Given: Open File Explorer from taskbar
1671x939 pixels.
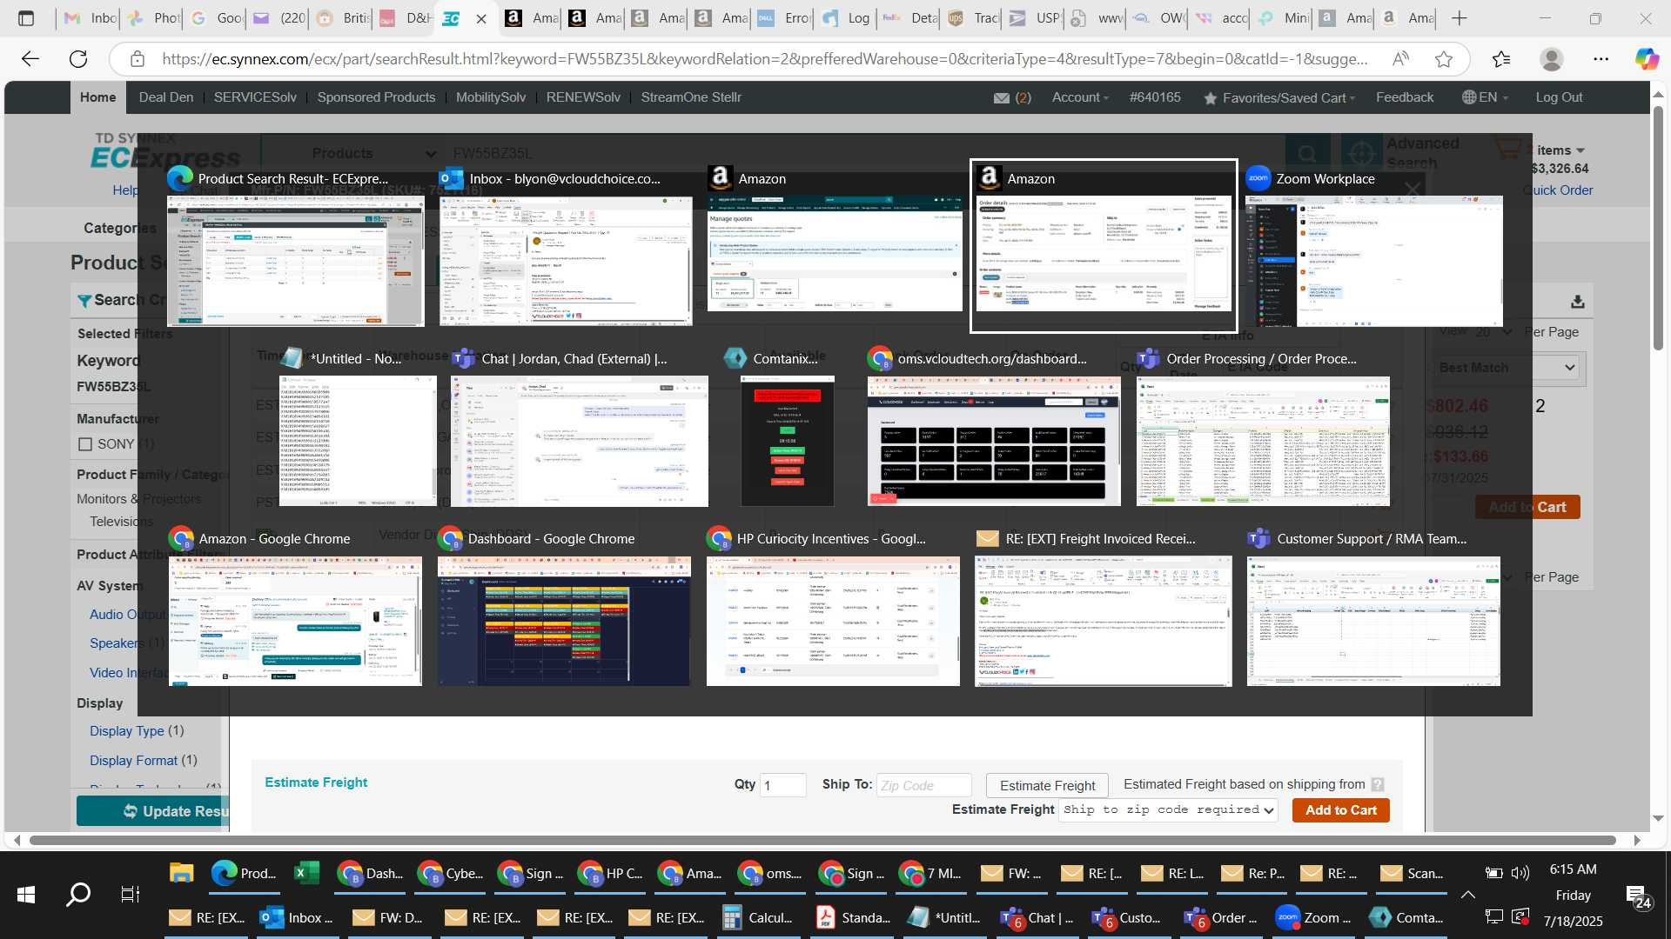Looking at the screenshot, I should [181, 873].
